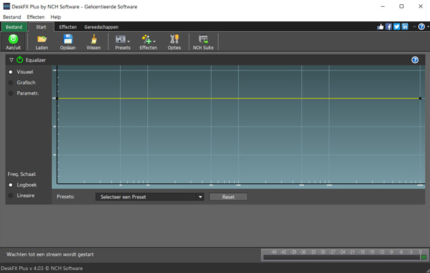Share via the LinkedIn icon
Image resolution: width=430 pixels, height=273 pixels.
[x=405, y=26]
